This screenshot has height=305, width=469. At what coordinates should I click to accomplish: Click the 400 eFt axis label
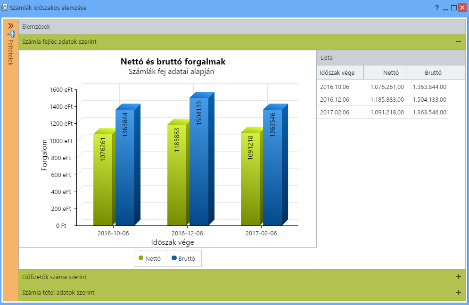[x=61, y=192]
